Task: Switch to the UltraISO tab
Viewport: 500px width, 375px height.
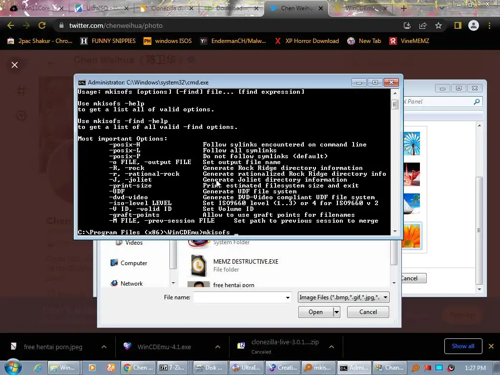Action: 100,8
